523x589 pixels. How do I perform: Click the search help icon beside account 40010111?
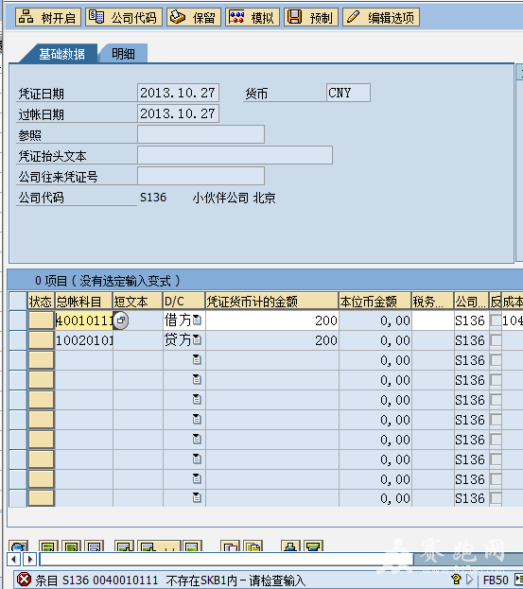[121, 320]
